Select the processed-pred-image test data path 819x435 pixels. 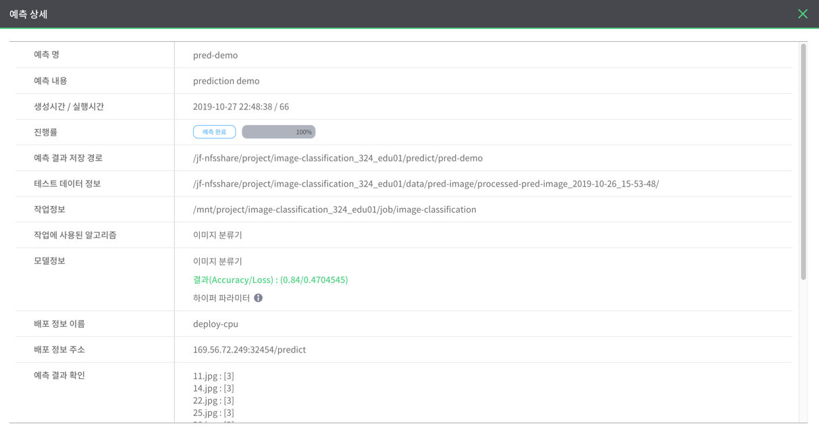click(426, 184)
